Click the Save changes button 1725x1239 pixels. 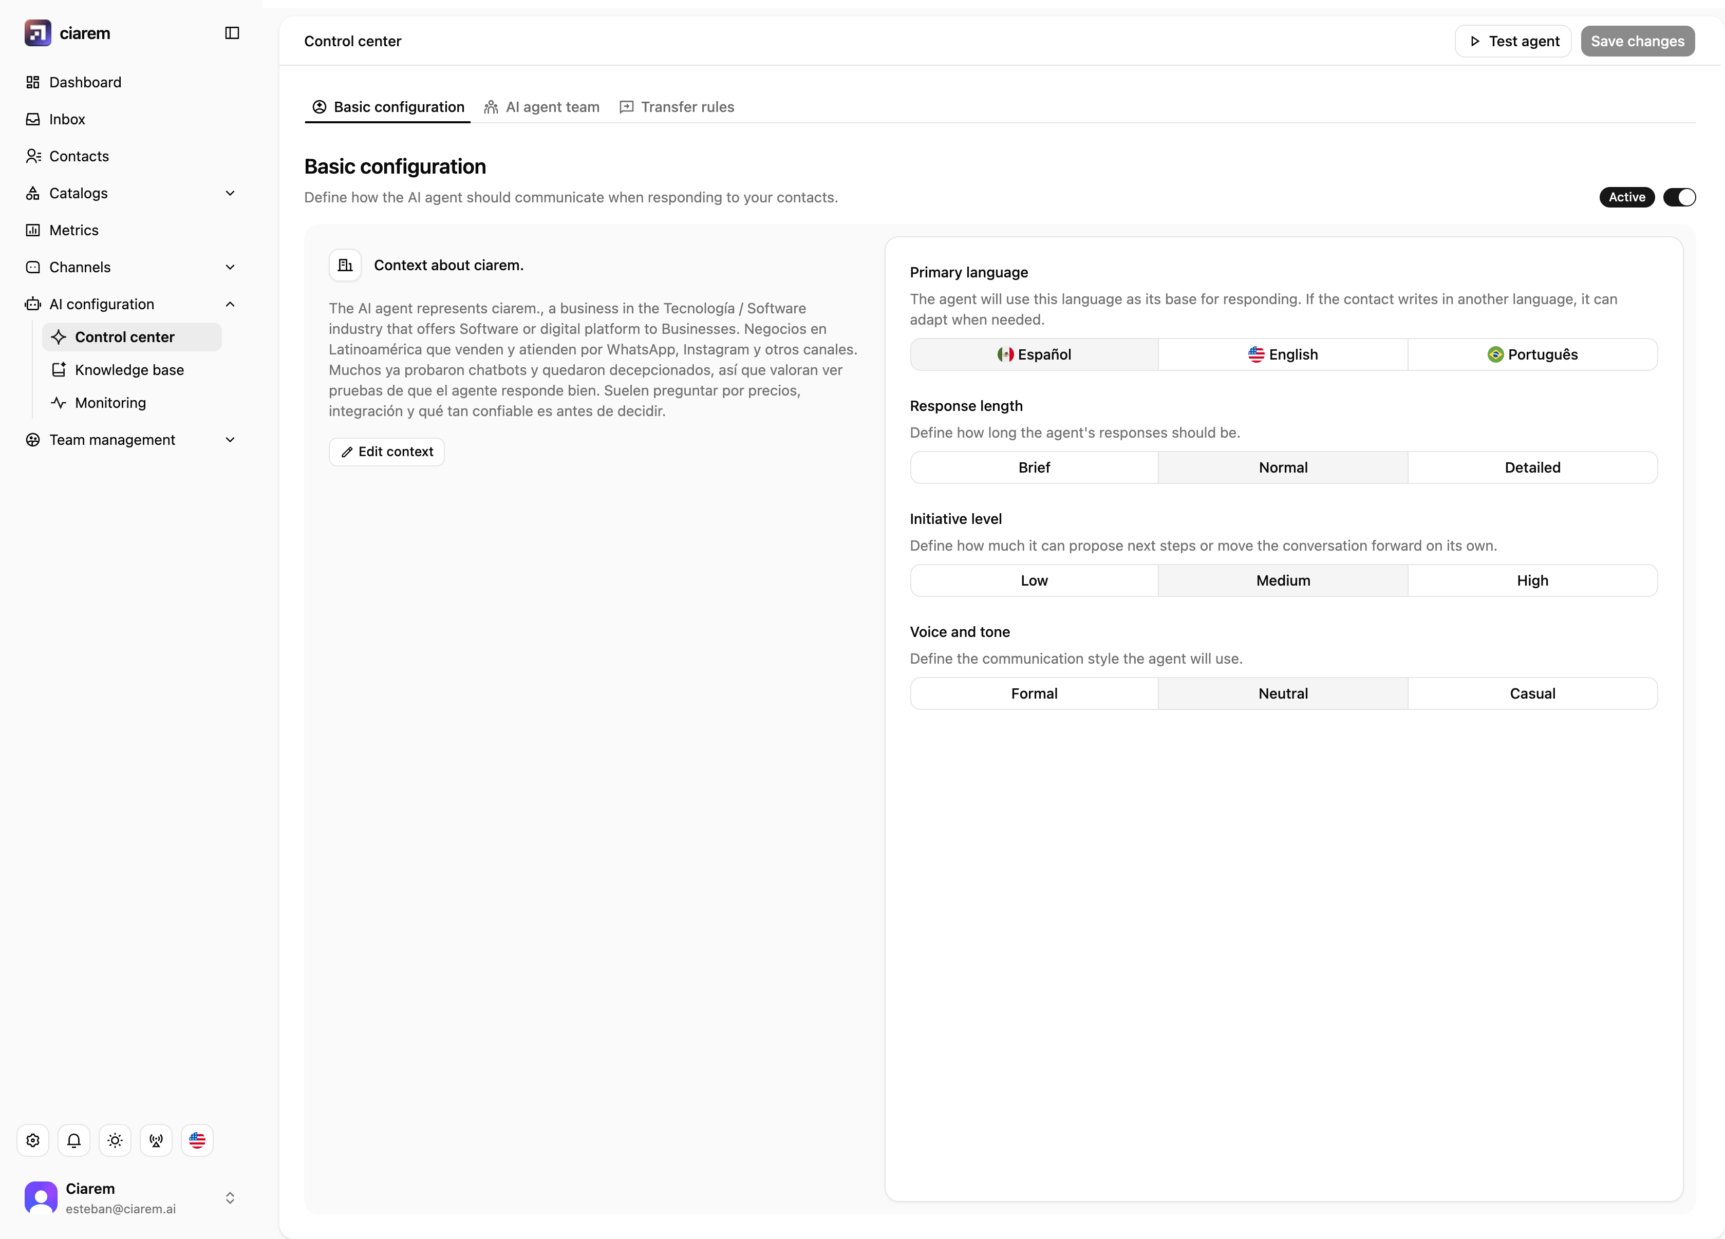1638,41
